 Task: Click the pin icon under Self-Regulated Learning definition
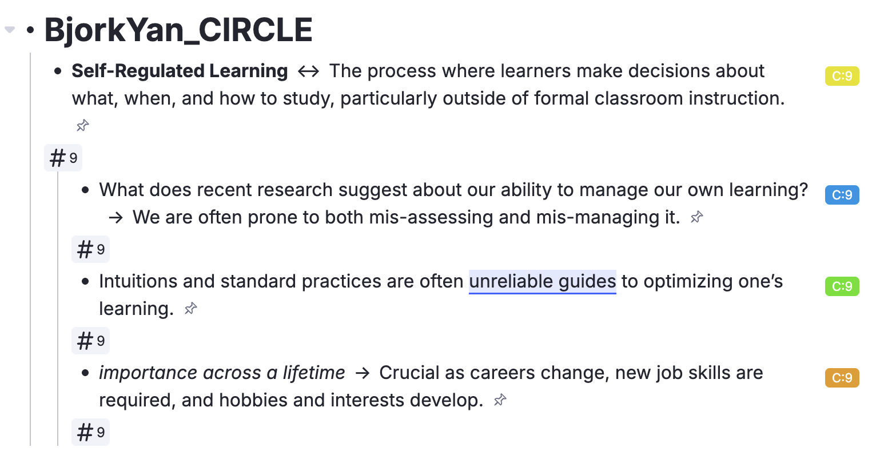[x=82, y=125]
